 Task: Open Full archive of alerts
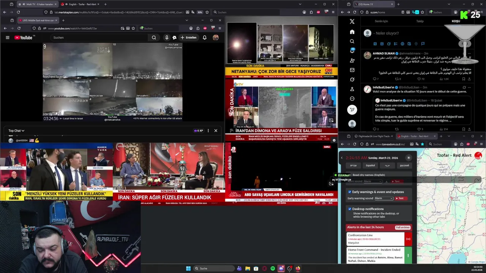click(x=402, y=227)
